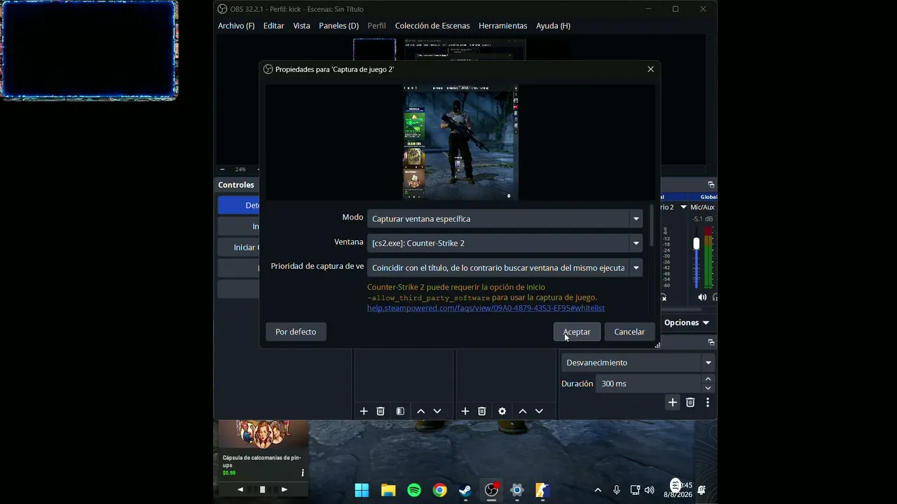The height and width of the screenshot is (504, 897).
Task: Open scene filters icon in Scenes toolbar
Action: pos(400,411)
